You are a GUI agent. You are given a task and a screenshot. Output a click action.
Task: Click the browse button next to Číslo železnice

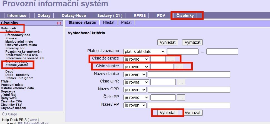click(x=171, y=59)
